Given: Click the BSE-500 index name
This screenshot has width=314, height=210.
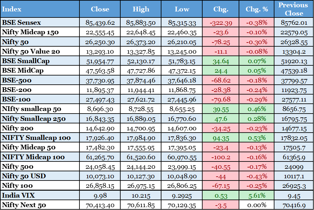Looking at the screenshot, I should pos(17,80).
